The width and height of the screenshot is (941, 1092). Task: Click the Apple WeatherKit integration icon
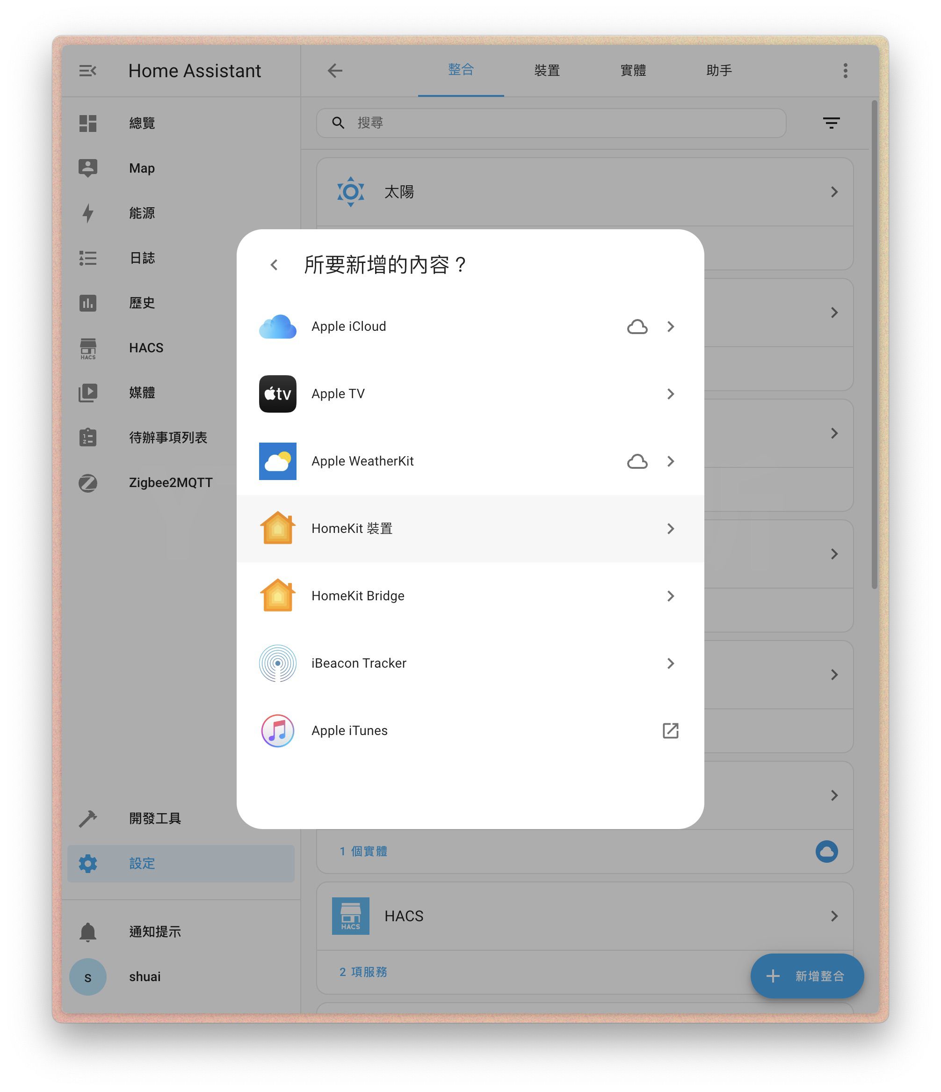coord(278,460)
